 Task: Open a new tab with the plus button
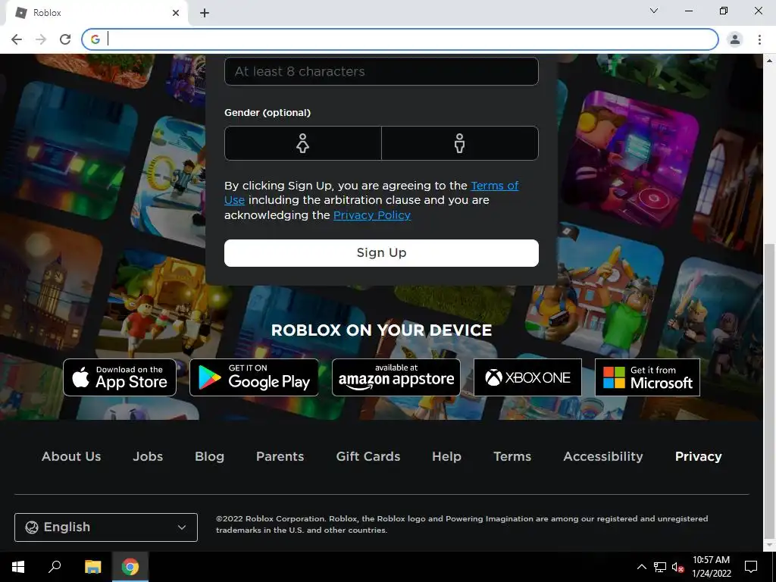(x=205, y=13)
